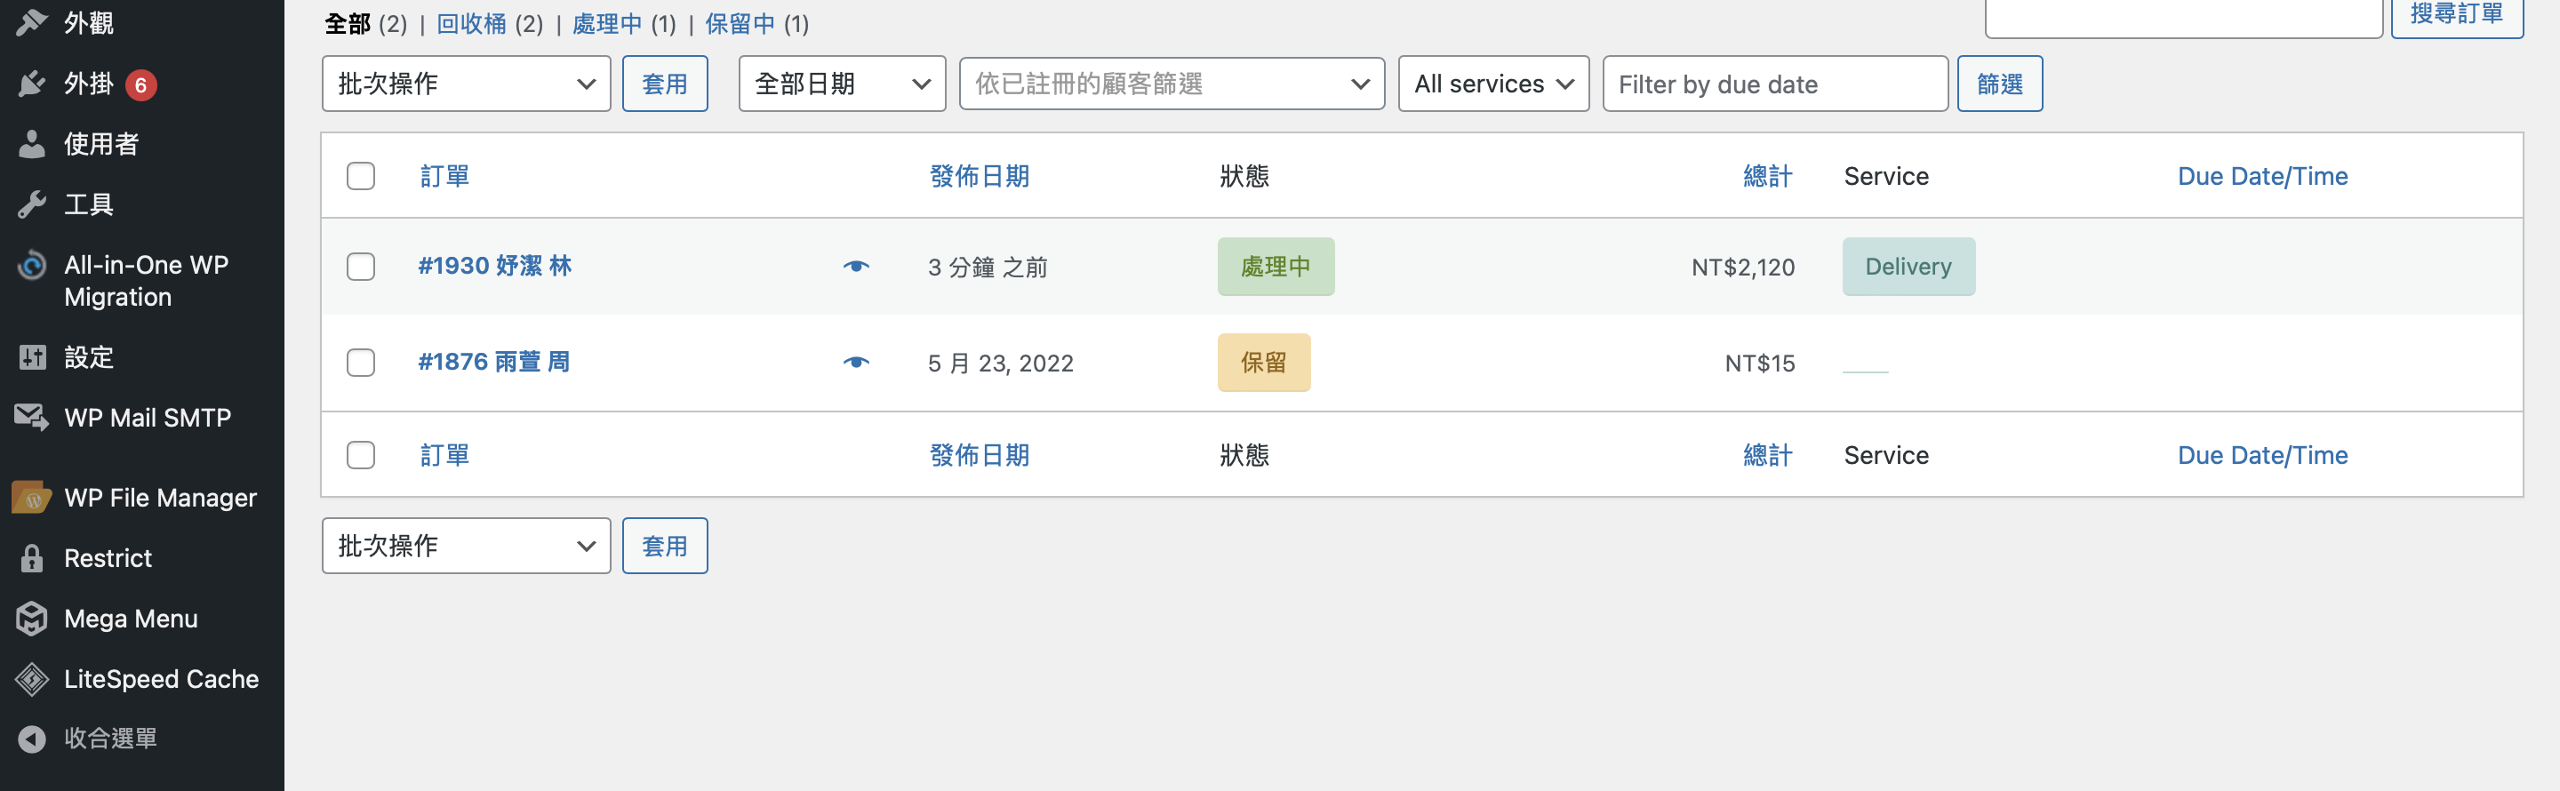Click the Users (使用者) person icon
The width and height of the screenshot is (2560, 791).
[32, 144]
